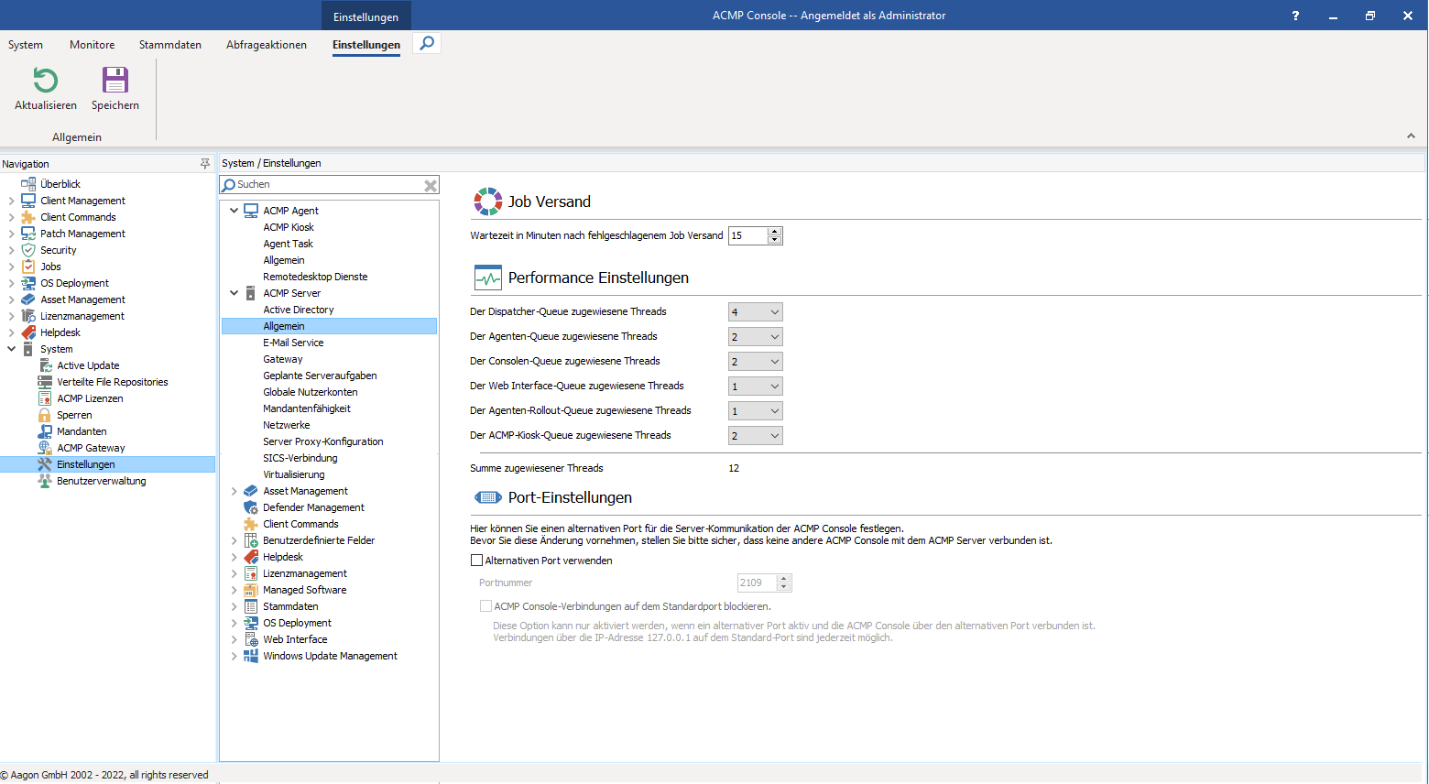Viewport: 1429px width, 784px height.
Task: Select the Patch Management icon
Action: 28,234
